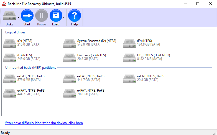Select the (C:) (NTFS) drive icon
The image size is (217, 135).
coord(10,43)
